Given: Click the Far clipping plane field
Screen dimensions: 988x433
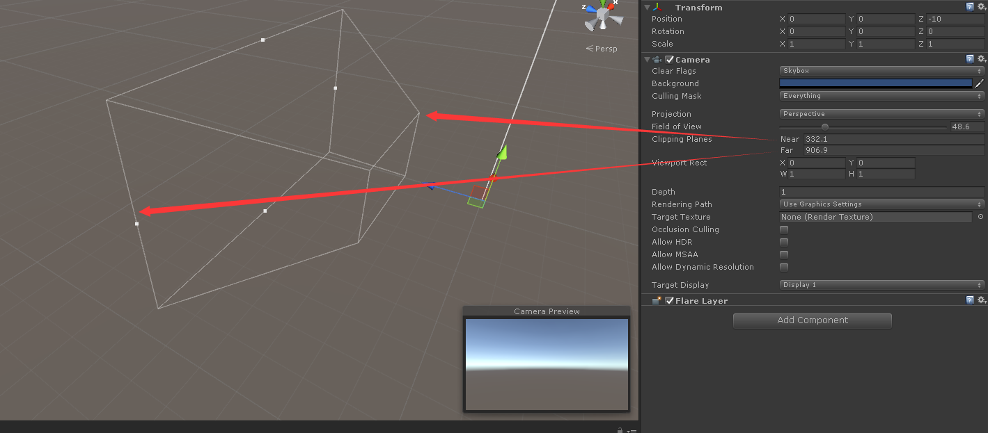Looking at the screenshot, I should (893, 150).
